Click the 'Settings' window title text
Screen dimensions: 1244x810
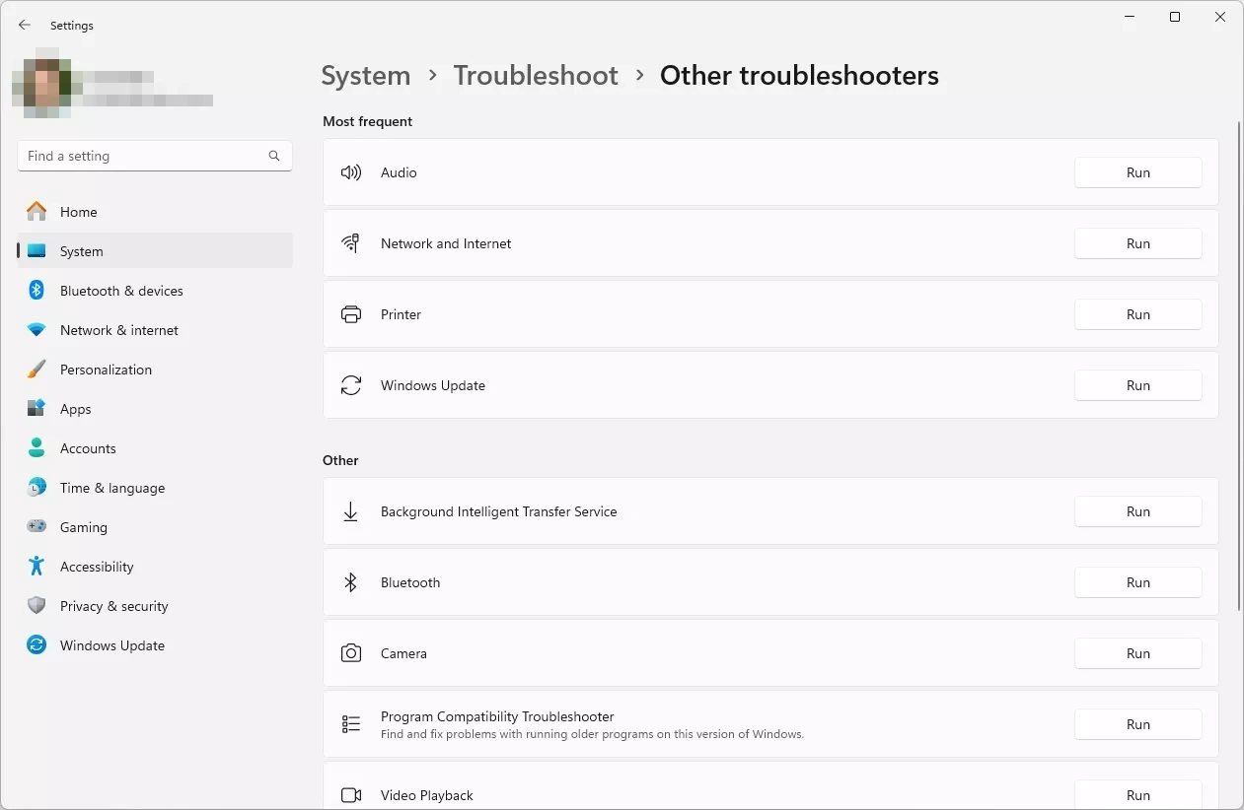point(72,26)
